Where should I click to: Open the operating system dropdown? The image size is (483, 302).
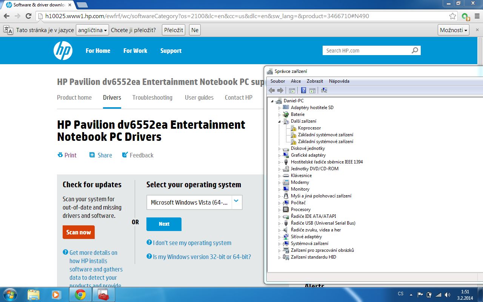236,202
